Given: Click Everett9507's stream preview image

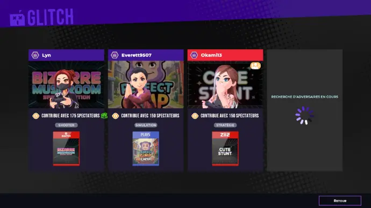Looking at the screenshot, I should coord(146,84).
